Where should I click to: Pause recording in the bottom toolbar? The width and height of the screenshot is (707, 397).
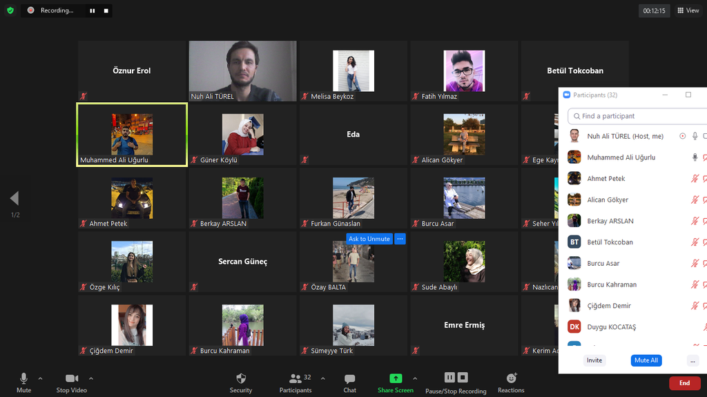click(x=449, y=377)
